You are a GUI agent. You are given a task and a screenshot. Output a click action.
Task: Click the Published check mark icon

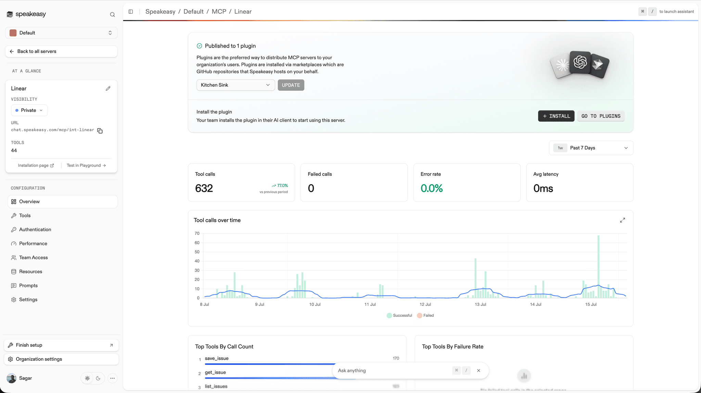click(200, 46)
